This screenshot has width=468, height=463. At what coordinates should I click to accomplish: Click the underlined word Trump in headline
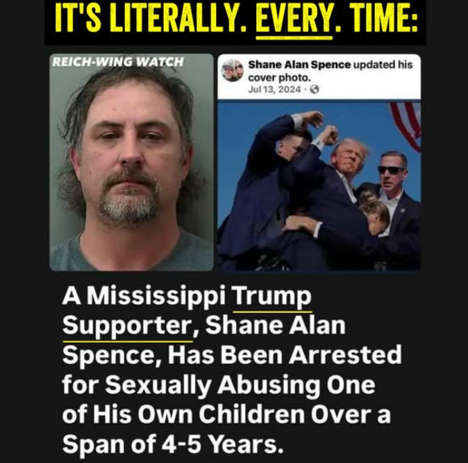coord(272,296)
